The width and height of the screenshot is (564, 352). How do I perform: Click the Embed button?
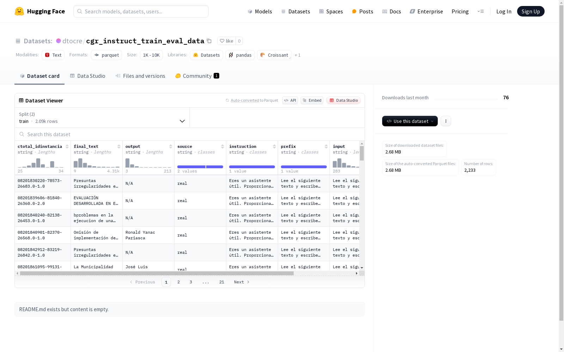(312, 100)
